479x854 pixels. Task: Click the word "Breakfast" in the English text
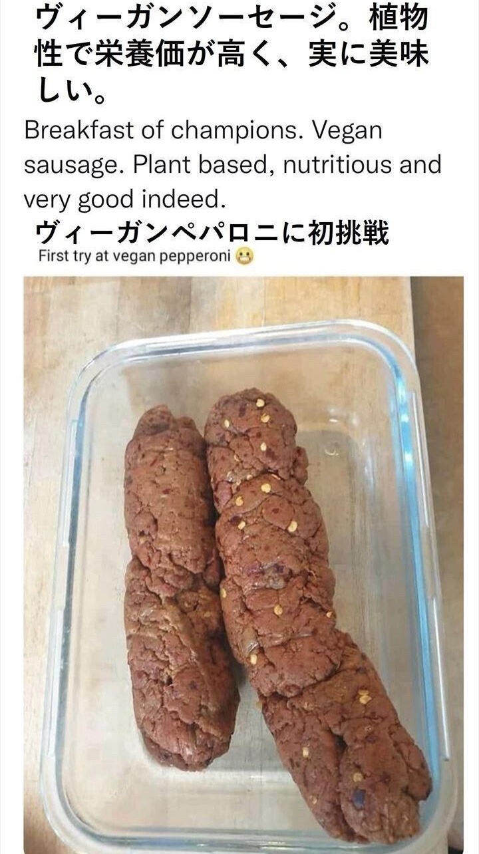(80, 130)
